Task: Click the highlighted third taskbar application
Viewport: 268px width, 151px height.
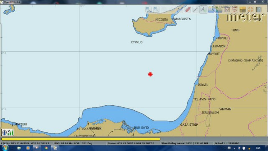Action: [x=37, y=148]
